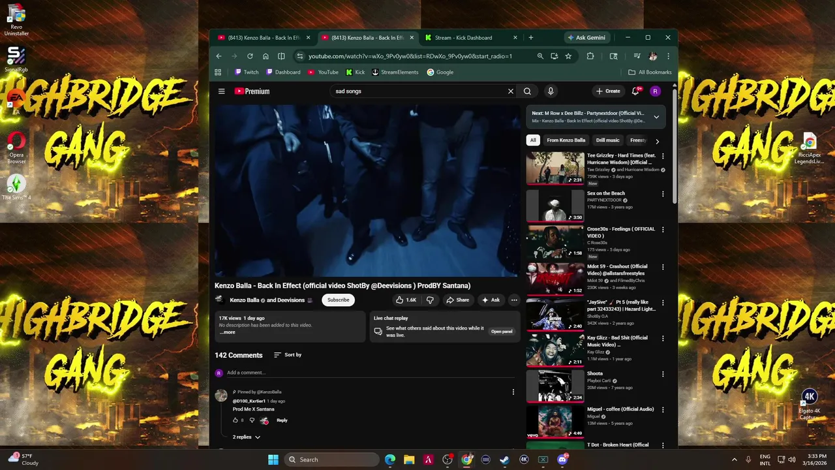Open Elgato 4K Capture desktop shortcut
Image resolution: width=835 pixels, height=470 pixels.
(810, 405)
